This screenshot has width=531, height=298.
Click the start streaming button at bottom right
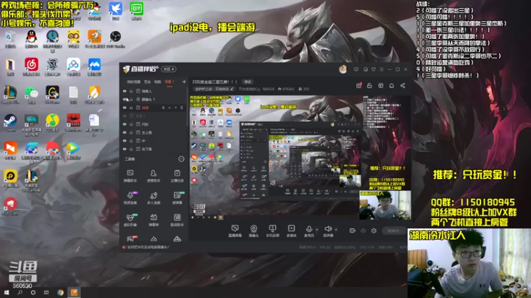click(394, 230)
